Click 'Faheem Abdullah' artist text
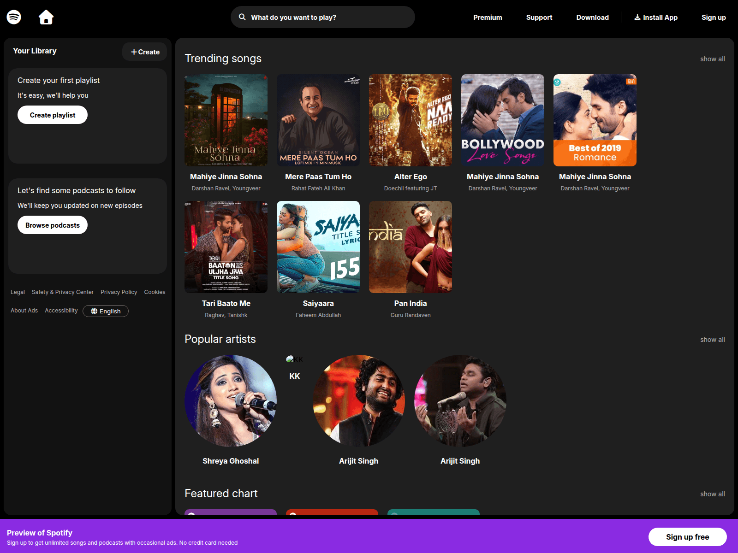 tap(318, 315)
